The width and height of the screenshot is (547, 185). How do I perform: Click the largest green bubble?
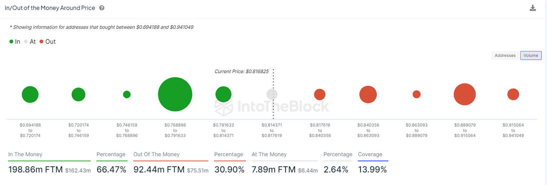[x=175, y=94]
